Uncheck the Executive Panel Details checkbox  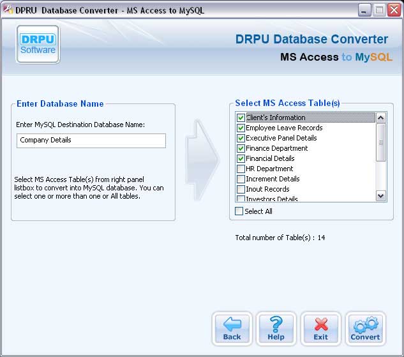coord(241,138)
